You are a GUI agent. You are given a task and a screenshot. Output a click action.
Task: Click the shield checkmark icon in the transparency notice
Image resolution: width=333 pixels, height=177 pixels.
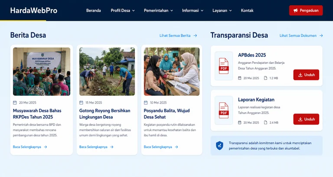(x=219, y=145)
